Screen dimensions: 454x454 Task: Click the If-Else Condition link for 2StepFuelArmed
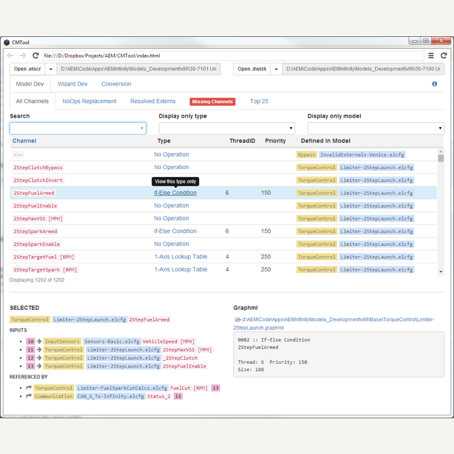coord(175,193)
